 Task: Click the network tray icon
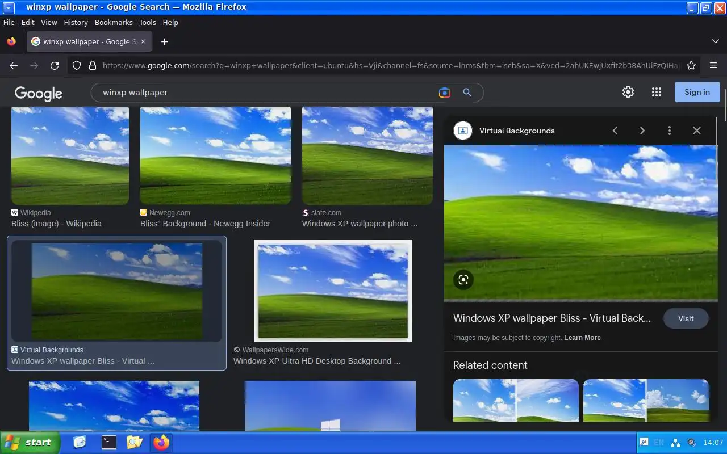(x=676, y=443)
